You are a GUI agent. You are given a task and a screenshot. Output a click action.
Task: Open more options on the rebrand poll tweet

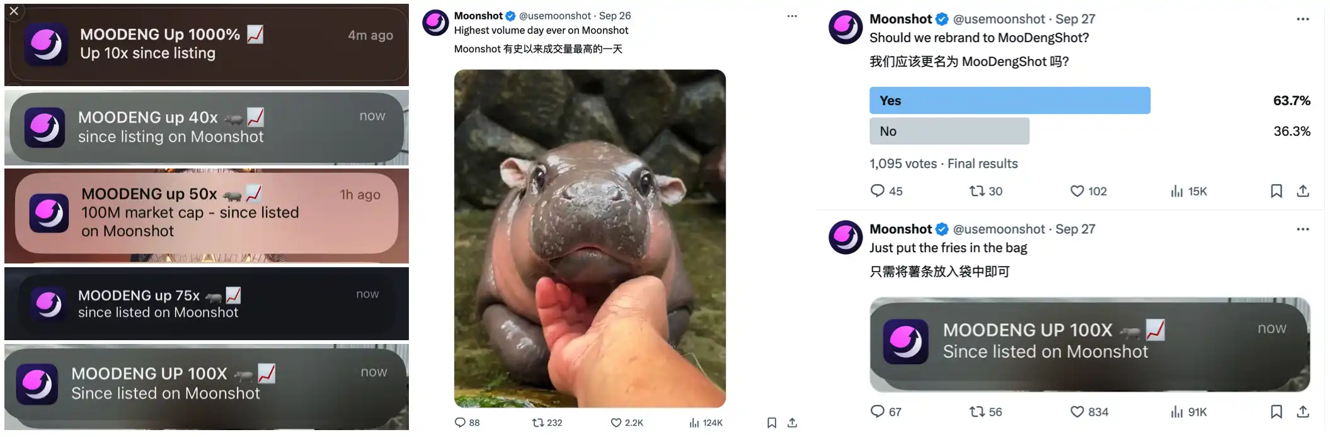click(x=1303, y=19)
